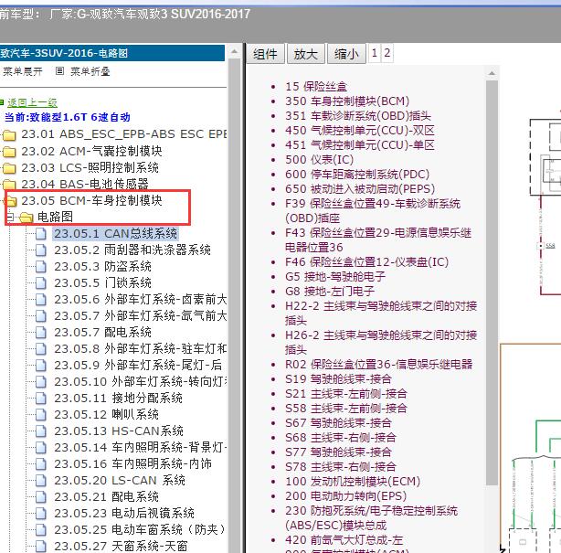561x553 pixels.
Task: Select 23.05.1 CAN总线系统 document icon
Action: pyautogui.click(x=41, y=234)
